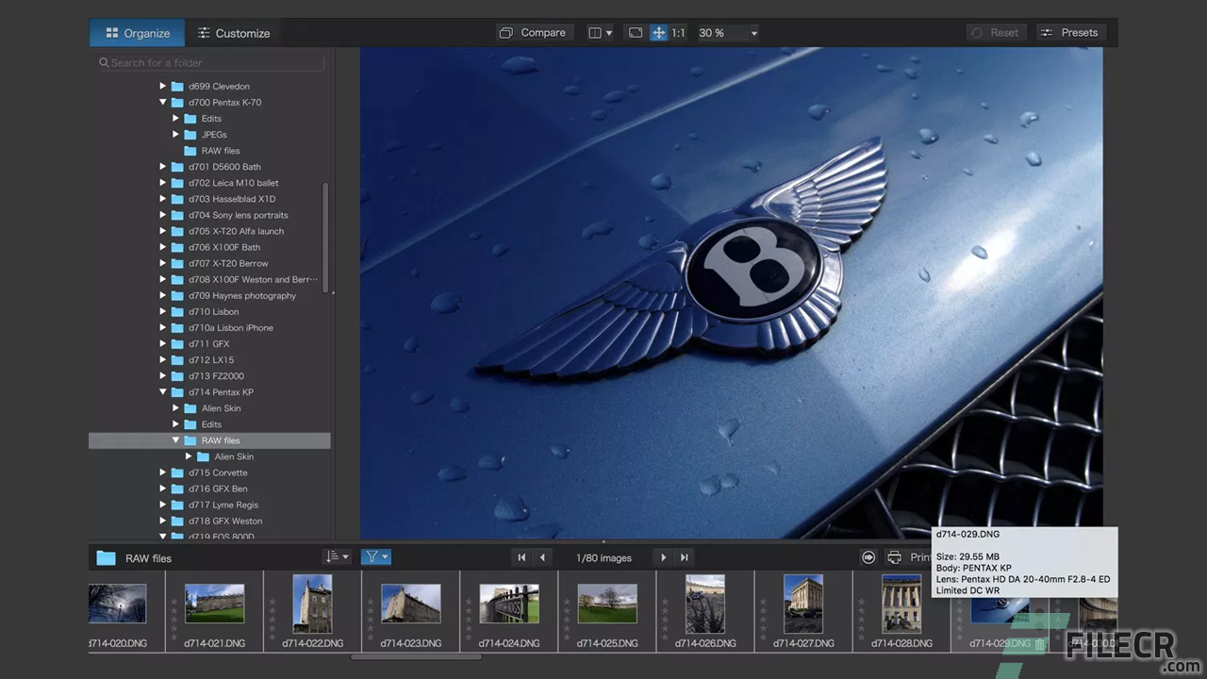
Task: Expand the d702 Leica M10 ballet folder
Action: point(162,183)
